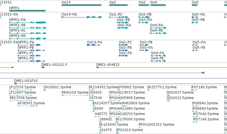Select the NPFR1 gene bar
Viewport: 227px width, 134px height.
(x=28, y=11)
